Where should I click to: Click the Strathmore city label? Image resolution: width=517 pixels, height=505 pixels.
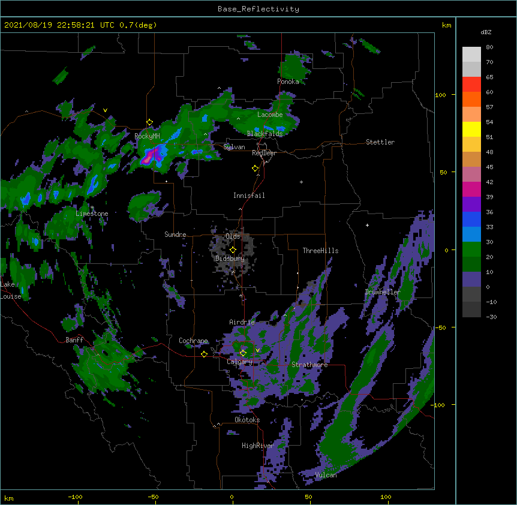(309, 365)
